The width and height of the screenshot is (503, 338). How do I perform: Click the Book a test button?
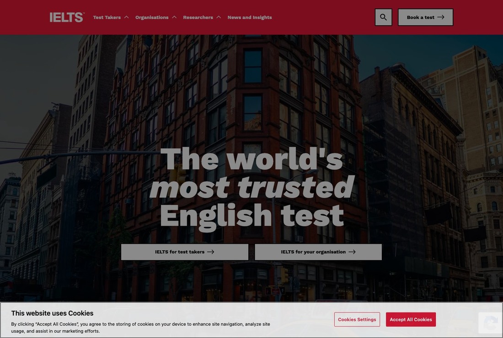tap(425, 17)
